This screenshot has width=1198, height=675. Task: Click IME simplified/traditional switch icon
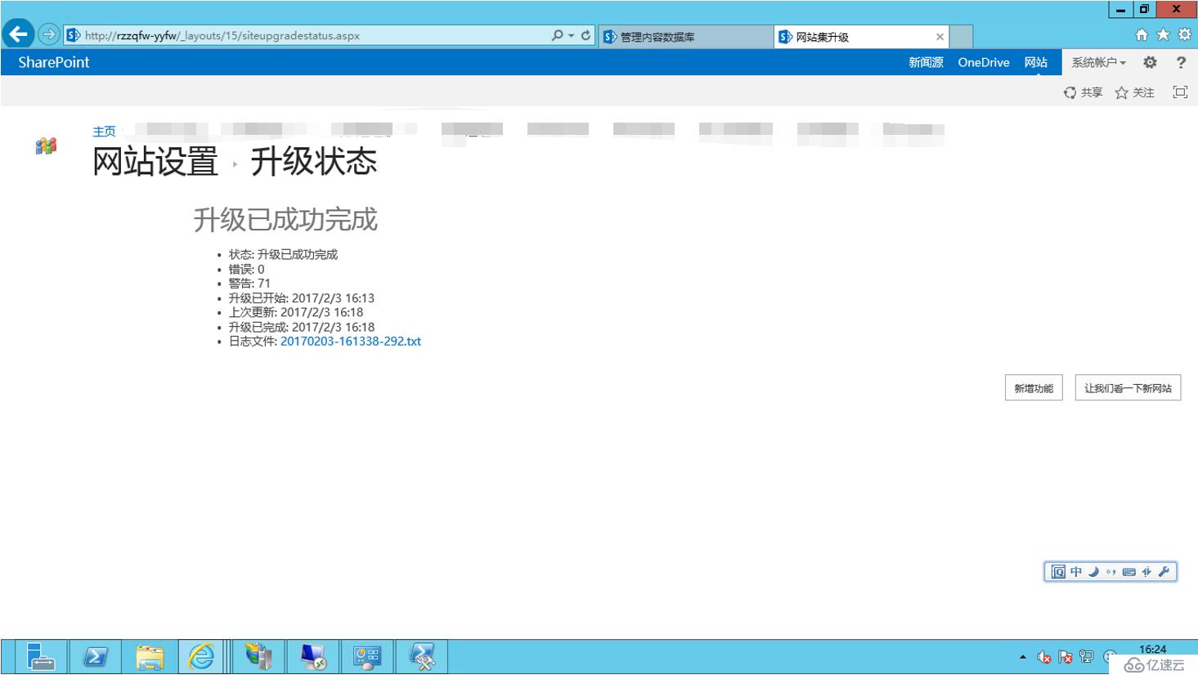point(1146,572)
